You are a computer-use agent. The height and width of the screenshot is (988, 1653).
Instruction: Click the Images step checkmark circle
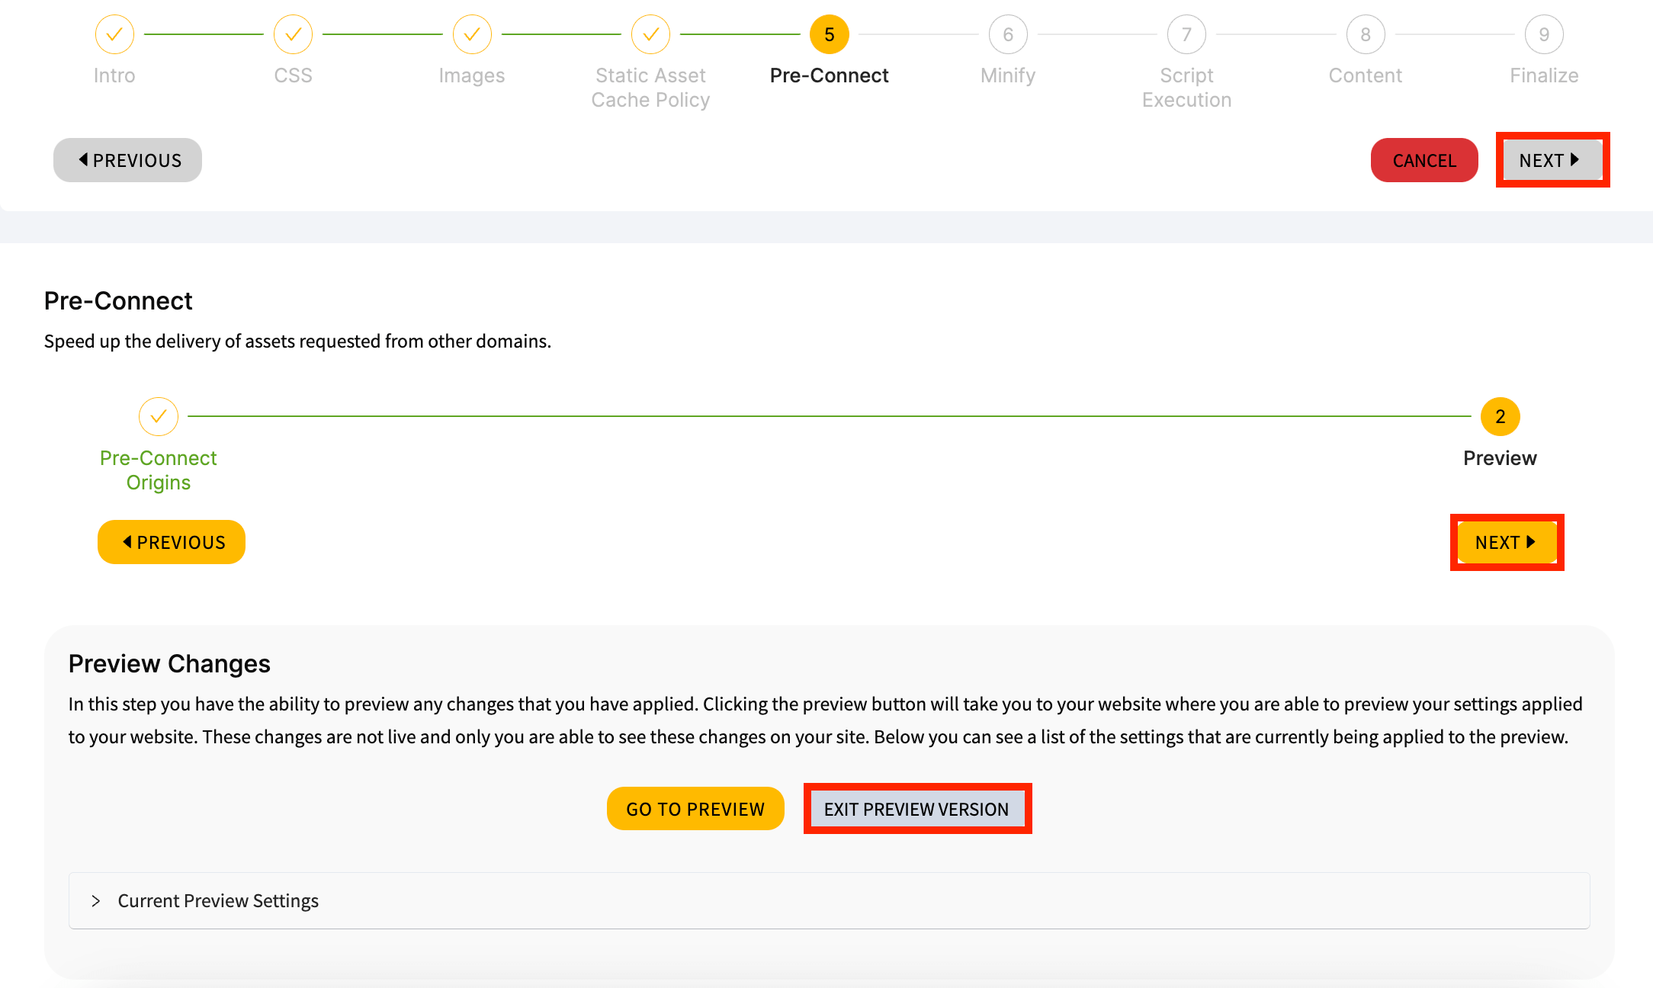472,34
